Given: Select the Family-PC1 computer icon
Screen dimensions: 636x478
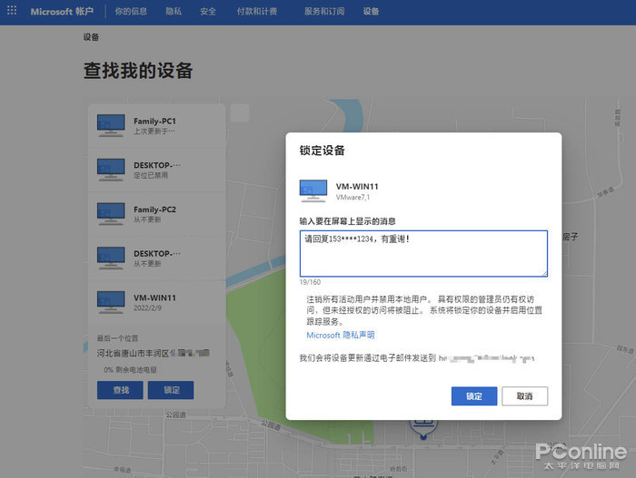Looking at the screenshot, I should [111, 125].
